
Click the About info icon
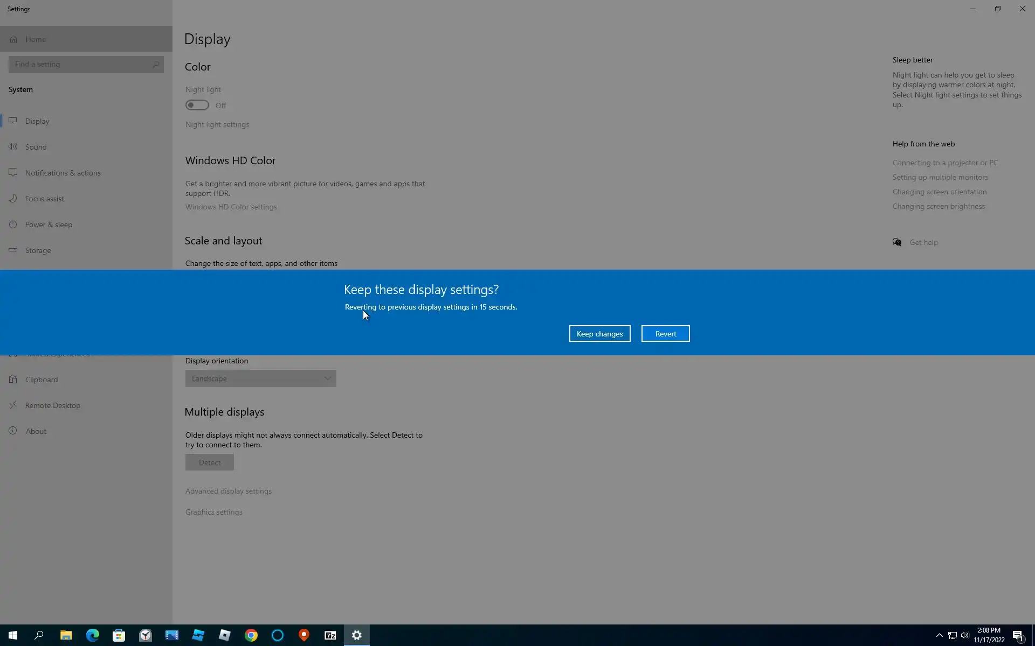point(13,431)
